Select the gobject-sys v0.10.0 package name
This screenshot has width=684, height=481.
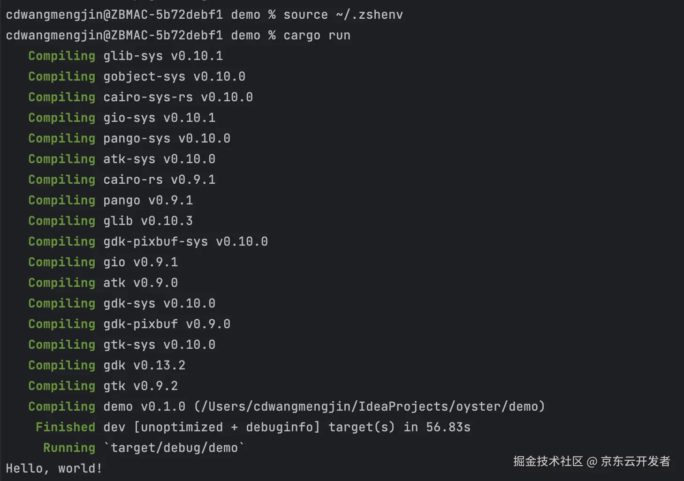pyautogui.click(x=144, y=76)
